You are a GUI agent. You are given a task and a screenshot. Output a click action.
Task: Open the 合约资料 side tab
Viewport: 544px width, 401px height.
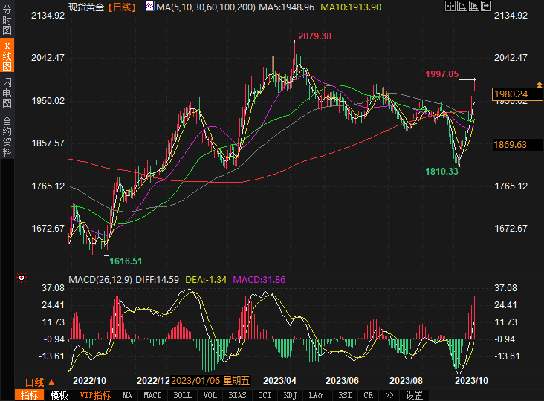pyautogui.click(x=7, y=136)
